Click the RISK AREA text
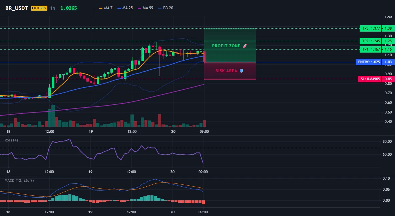The height and width of the screenshot is (216, 395). pyautogui.click(x=226, y=71)
